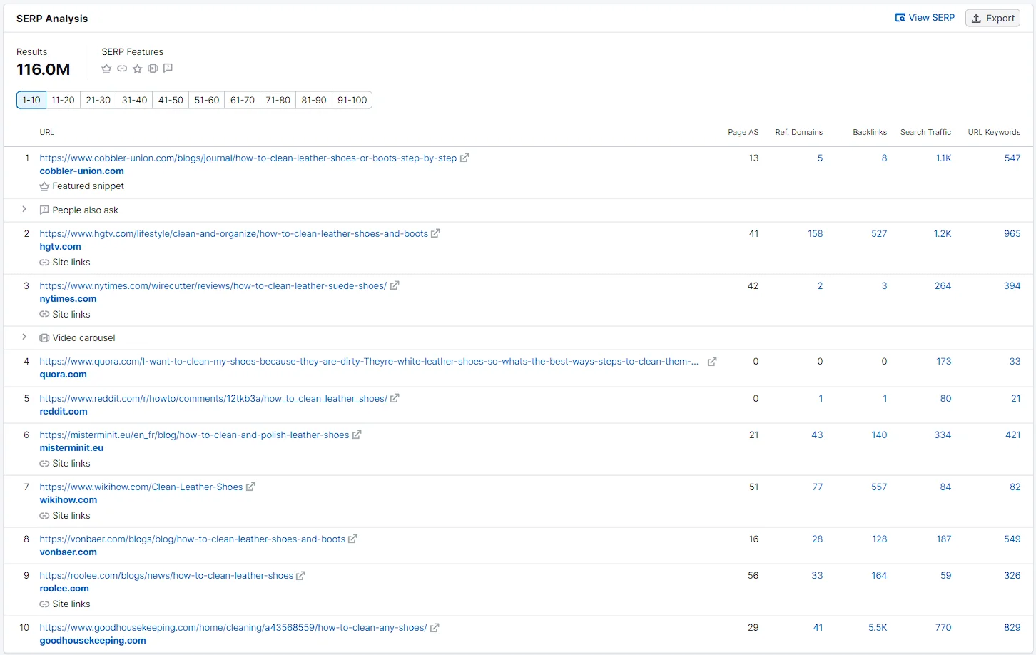The width and height of the screenshot is (1036, 655).
Task: Click cobbler-union's 1.1K search traffic value
Action: pos(943,158)
